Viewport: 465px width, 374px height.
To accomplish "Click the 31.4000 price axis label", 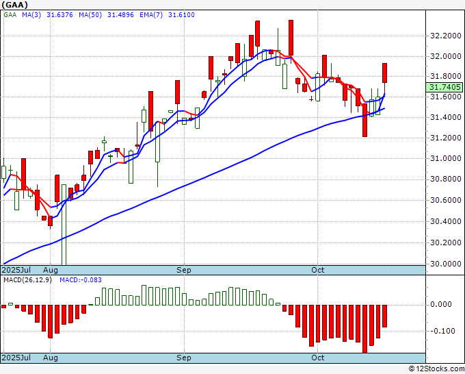I will (446, 117).
